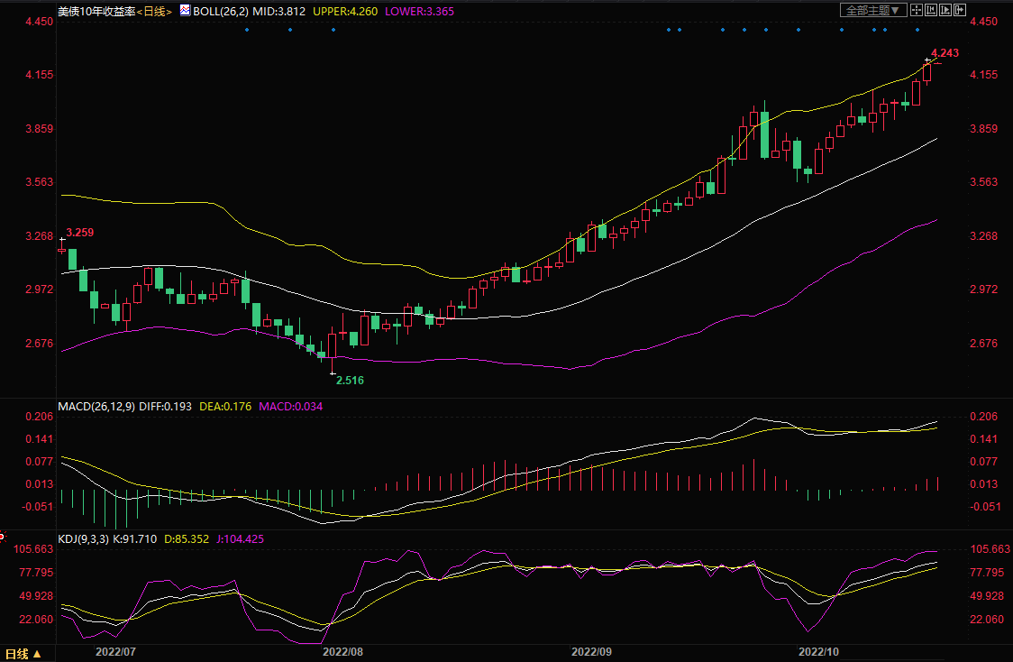Click the 4.243 high price marker
This screenshot has width=1013, height=662.
point(945,53)
